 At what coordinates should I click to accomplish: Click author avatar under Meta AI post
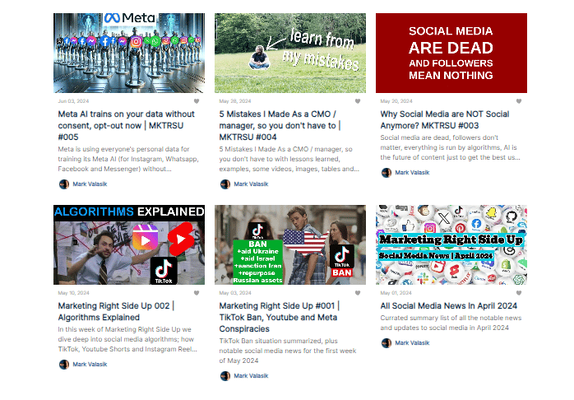click(x=64, y=184)
